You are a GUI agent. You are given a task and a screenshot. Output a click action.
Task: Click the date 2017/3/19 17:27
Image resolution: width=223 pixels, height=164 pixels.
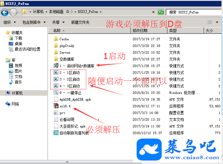coord(146,39)
